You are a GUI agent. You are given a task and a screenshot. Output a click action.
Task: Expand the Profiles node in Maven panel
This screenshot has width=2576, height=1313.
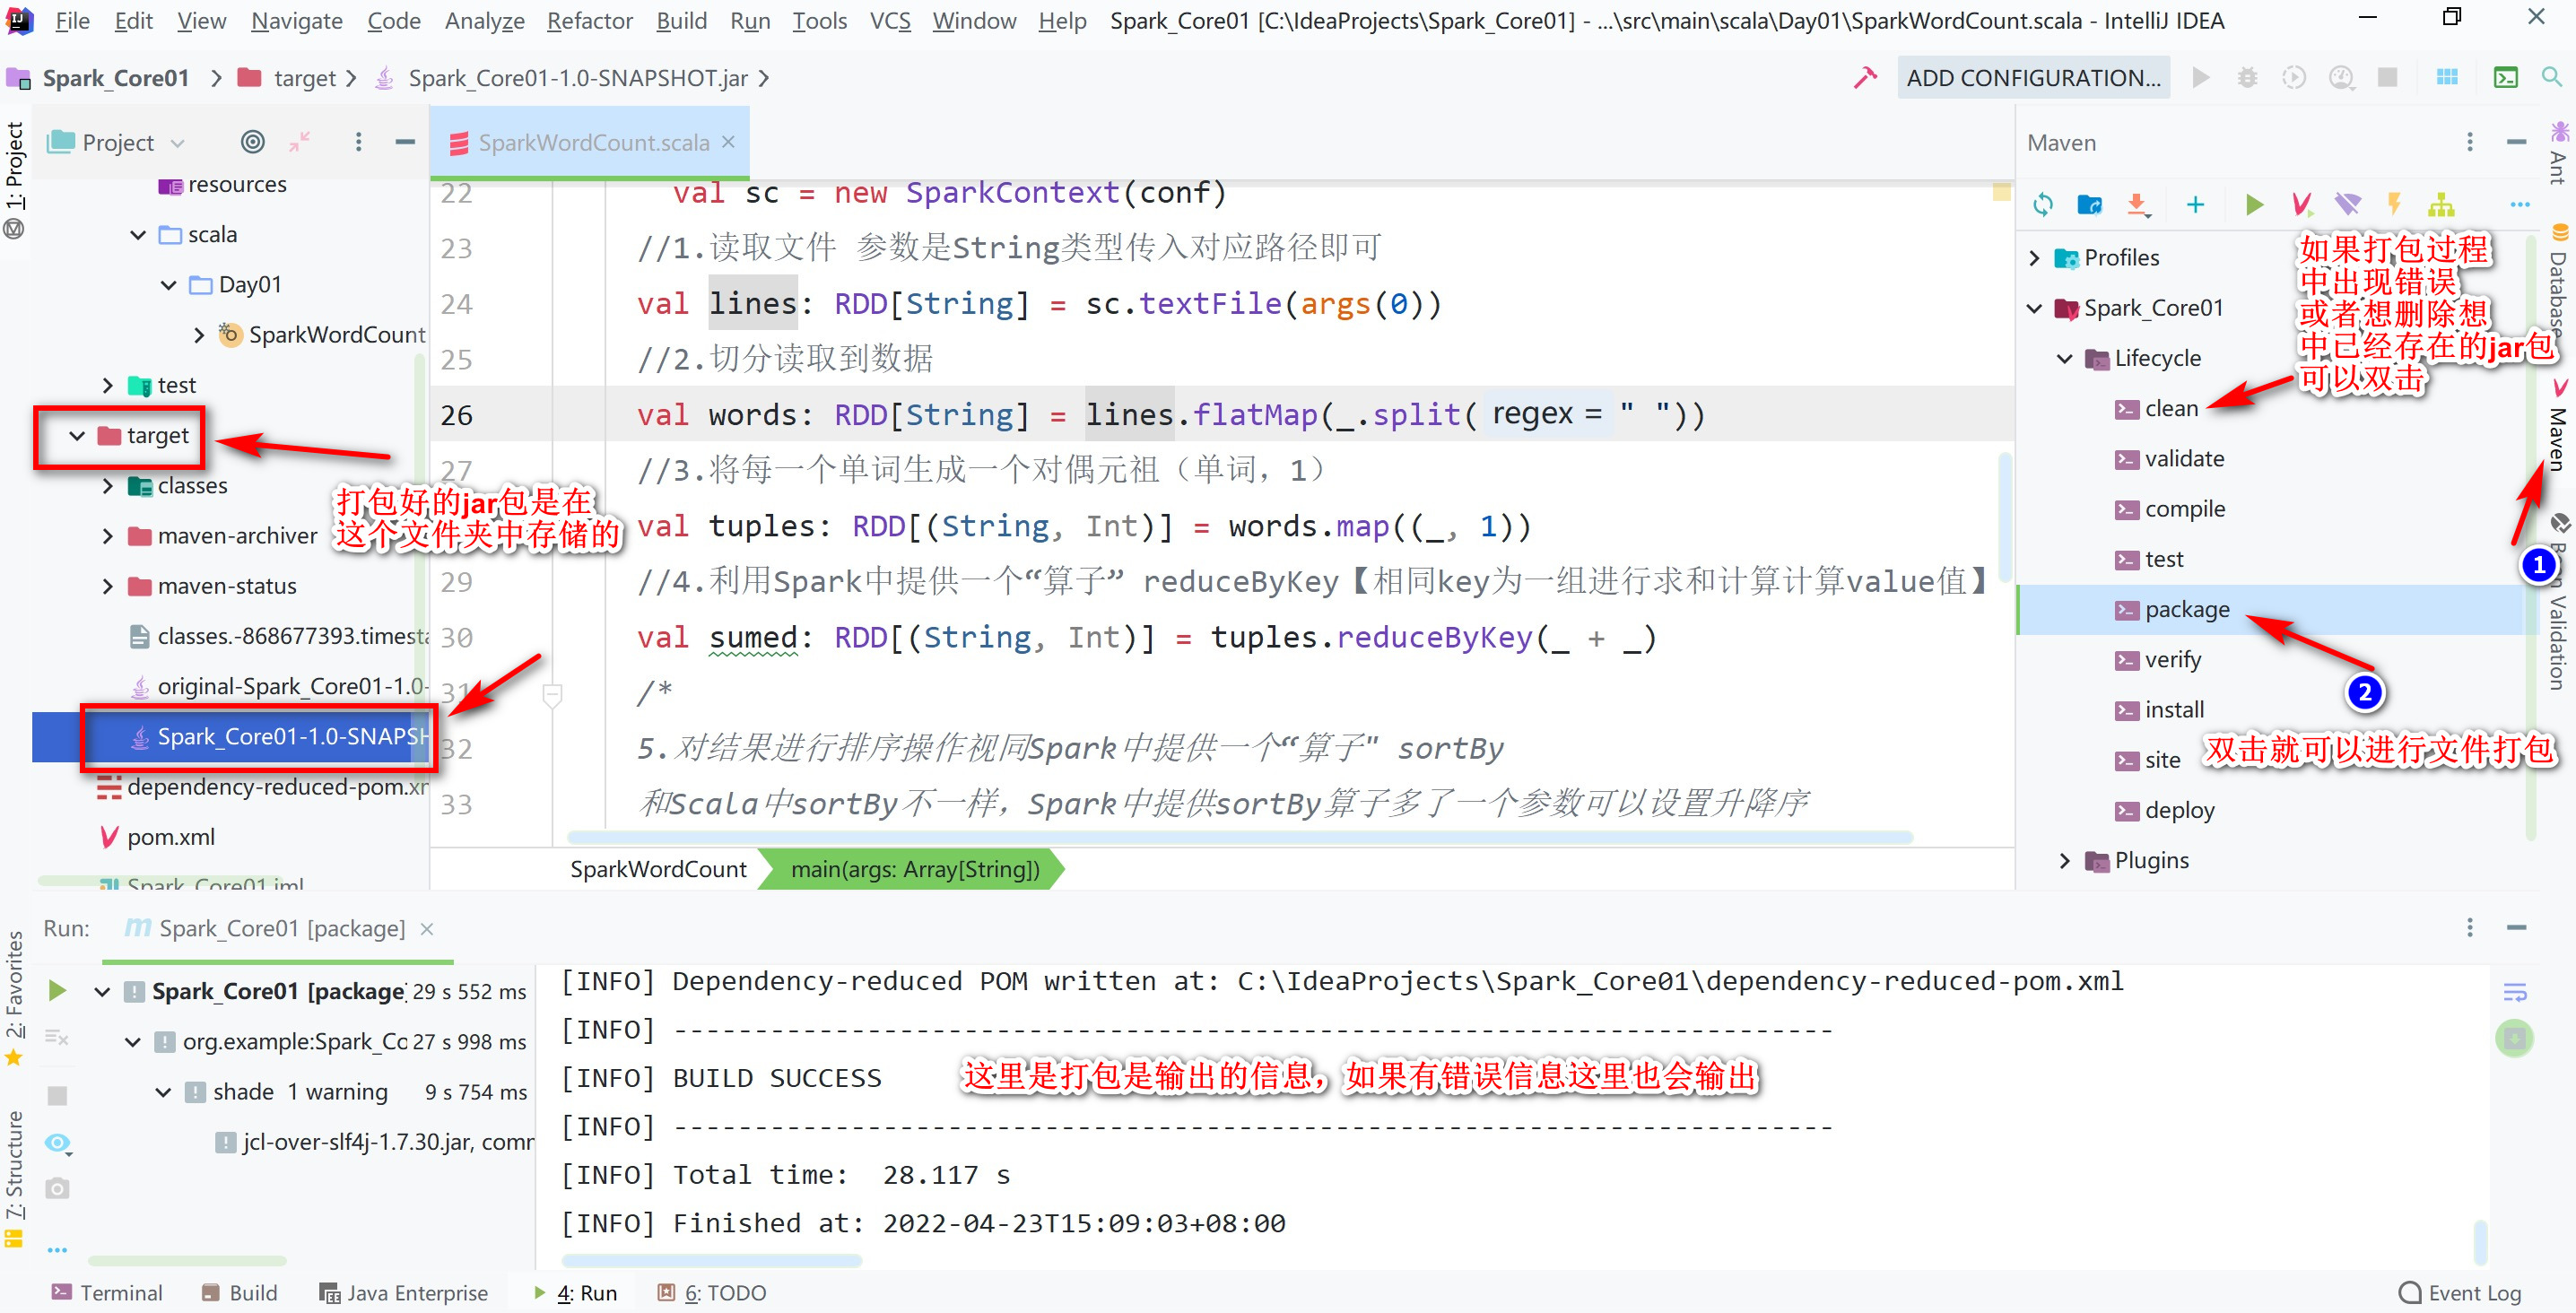coord(2034,257)
